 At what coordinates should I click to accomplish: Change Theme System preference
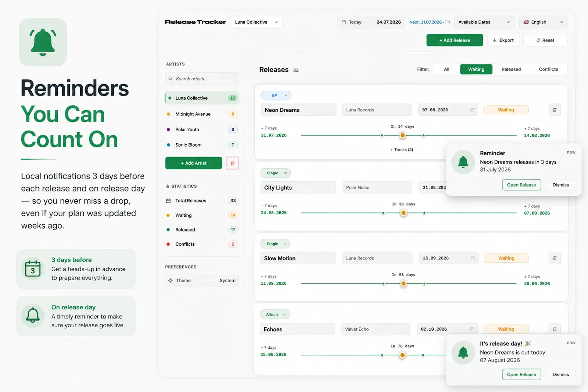point(202,280)
